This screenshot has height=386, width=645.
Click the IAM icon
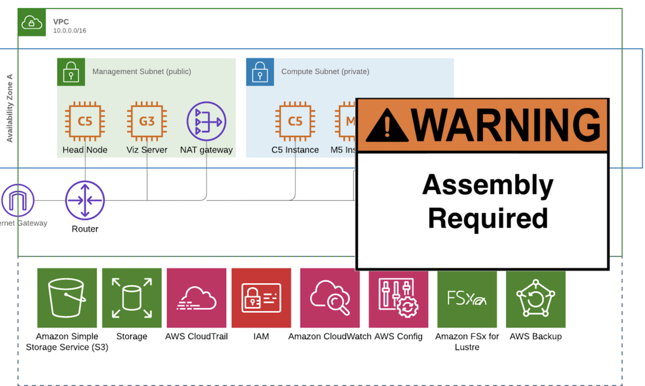tap(261, 298)
